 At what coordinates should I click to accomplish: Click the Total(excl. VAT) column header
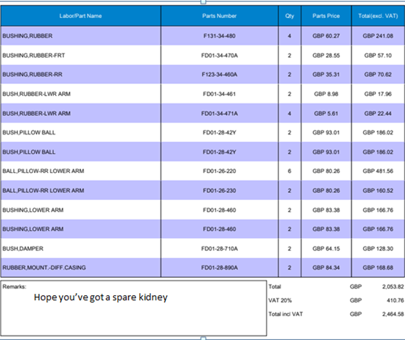coord(378,16)
